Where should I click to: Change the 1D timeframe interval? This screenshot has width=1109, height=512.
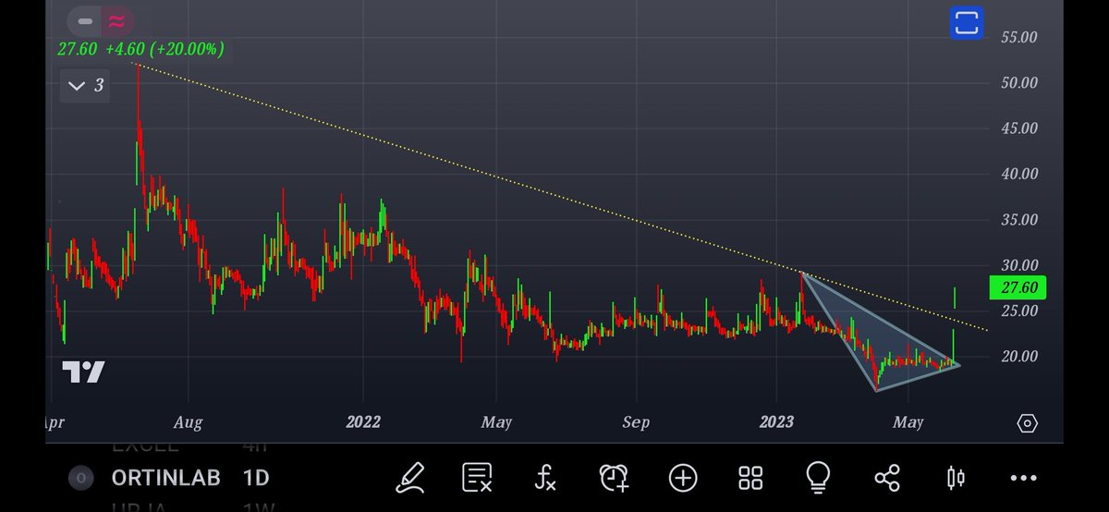pos(255,478)
